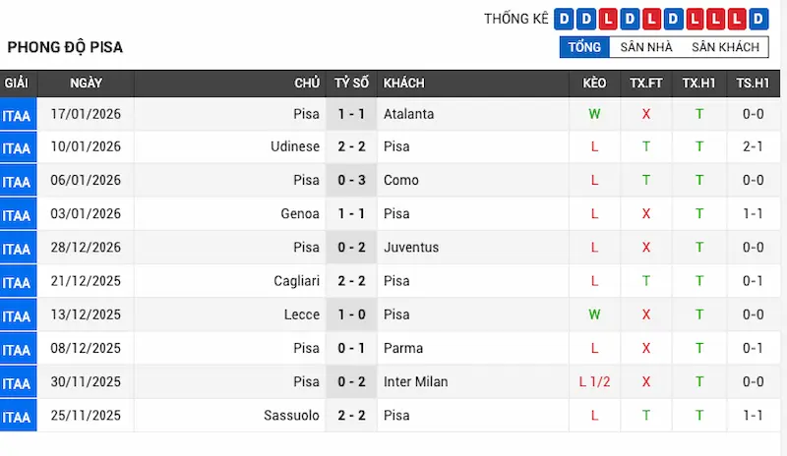Select Udinese in the home column
The height and width of the screenshot is (456, 787).
pyautogui.click(x=295, y=146)
